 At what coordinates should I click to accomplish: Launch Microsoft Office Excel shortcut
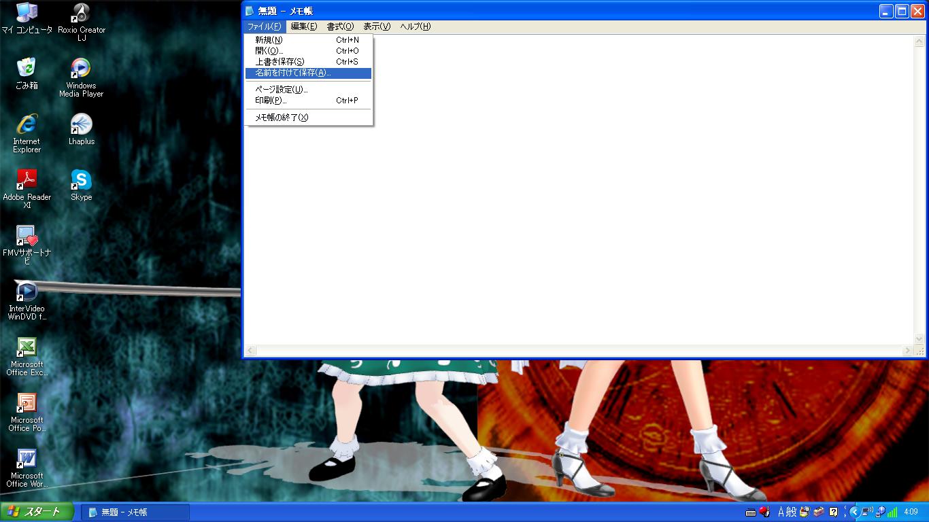(27, 356)
